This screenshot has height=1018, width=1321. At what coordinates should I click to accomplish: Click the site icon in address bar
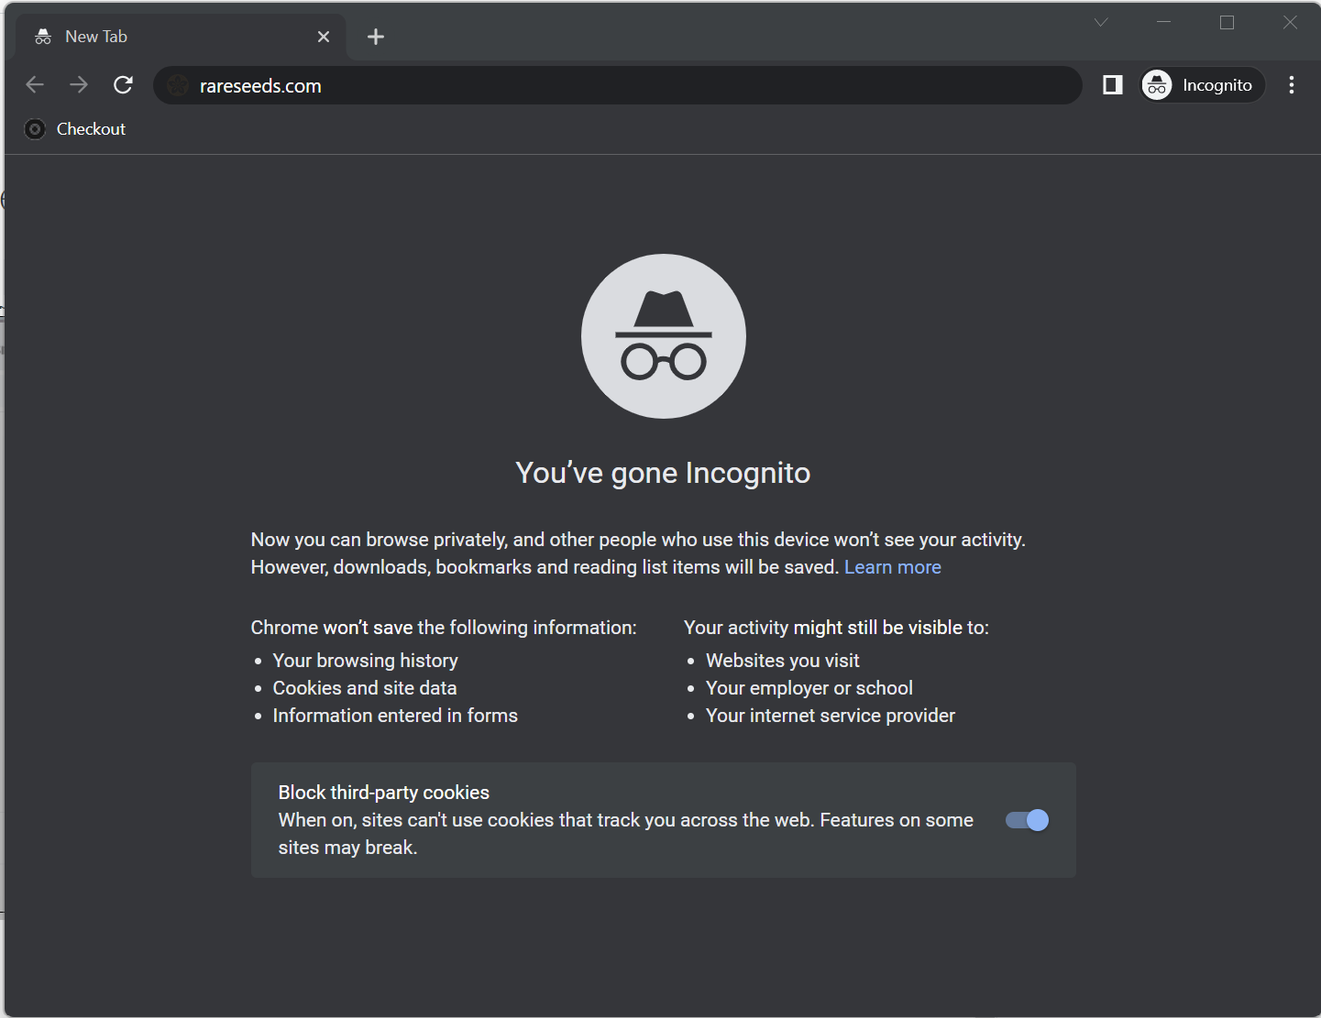[179, 85]
